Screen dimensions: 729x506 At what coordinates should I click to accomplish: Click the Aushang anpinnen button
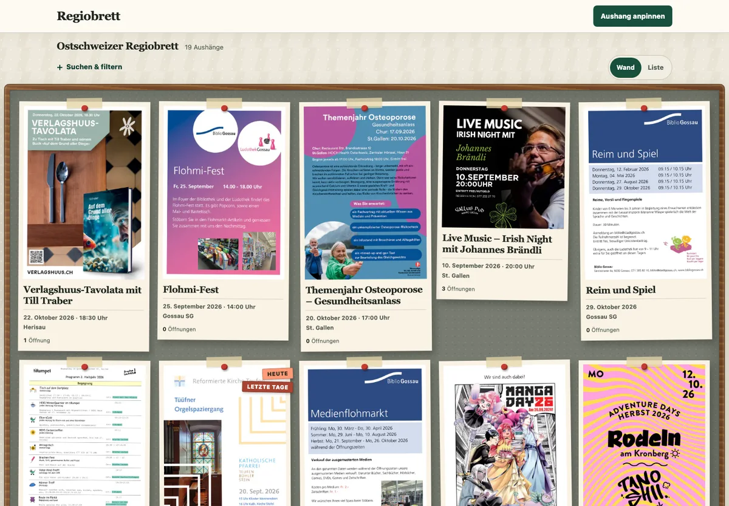tap(632, 16)
